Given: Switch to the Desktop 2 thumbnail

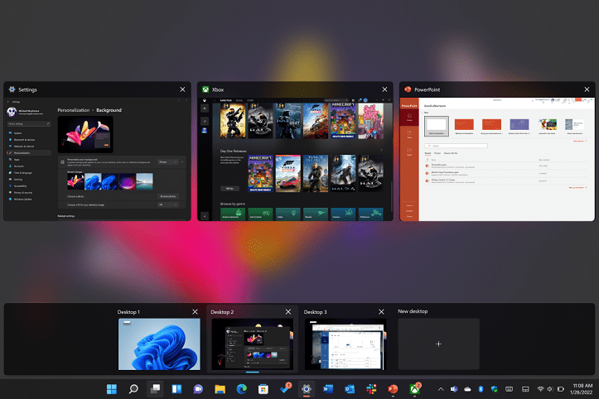Looking at the screenshot, I should [253, 344].
